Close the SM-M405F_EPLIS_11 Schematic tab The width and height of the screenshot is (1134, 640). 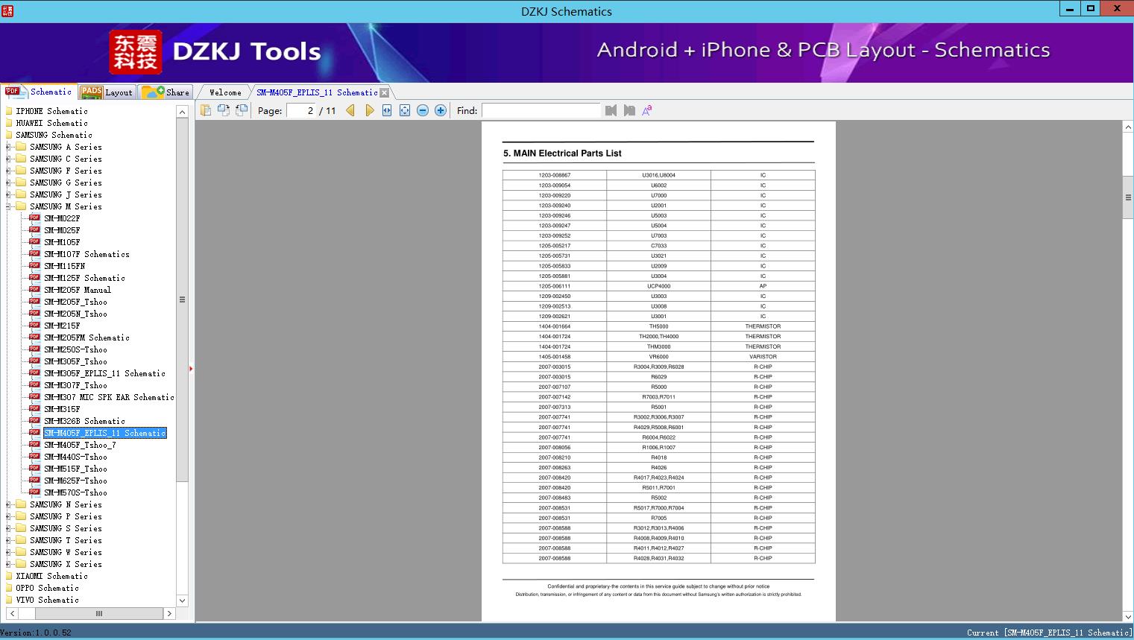(384, 92)
